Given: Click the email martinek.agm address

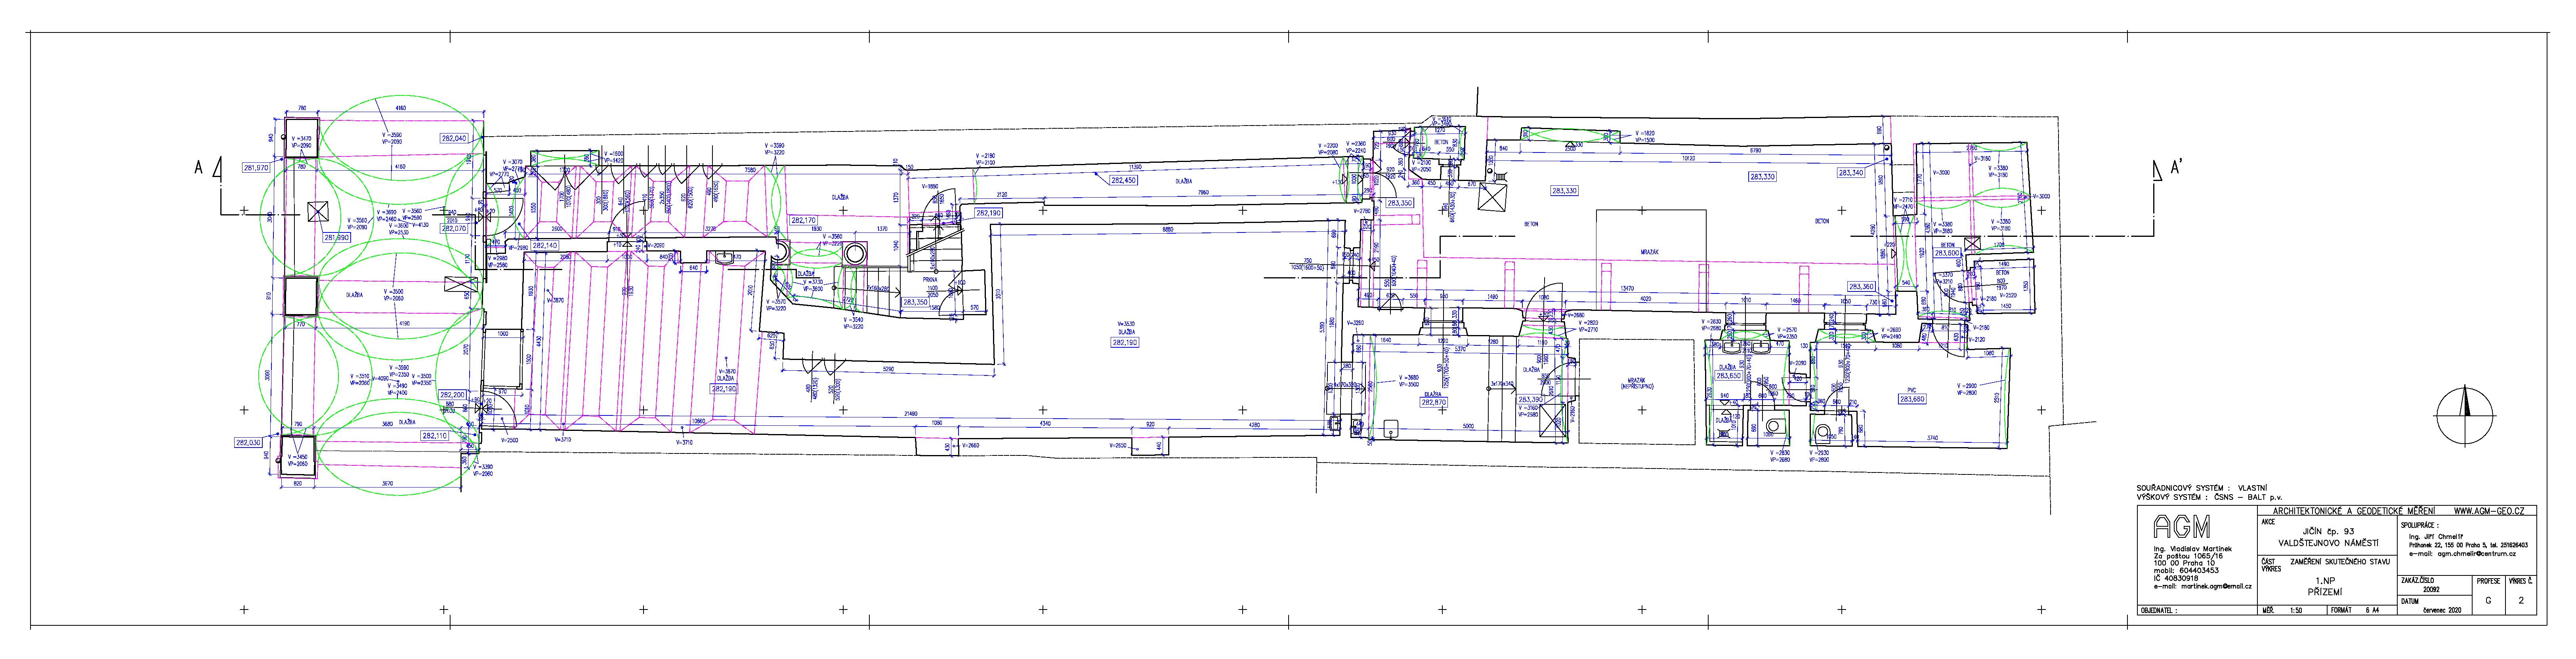Looking at the screenshot, I should 2217,587.
